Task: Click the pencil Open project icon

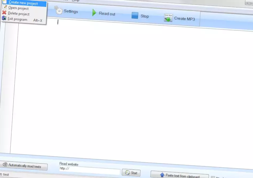Action: click(x=5, y=7)
